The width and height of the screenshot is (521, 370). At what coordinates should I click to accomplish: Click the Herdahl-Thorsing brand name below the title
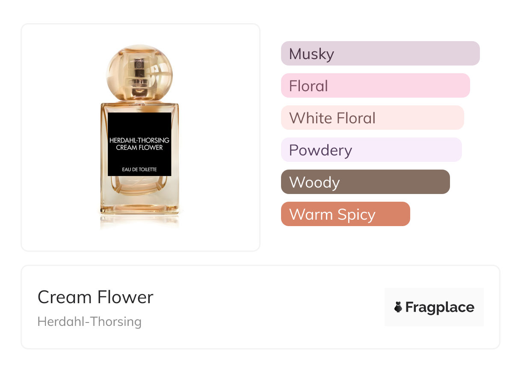[x=89, y=321]
